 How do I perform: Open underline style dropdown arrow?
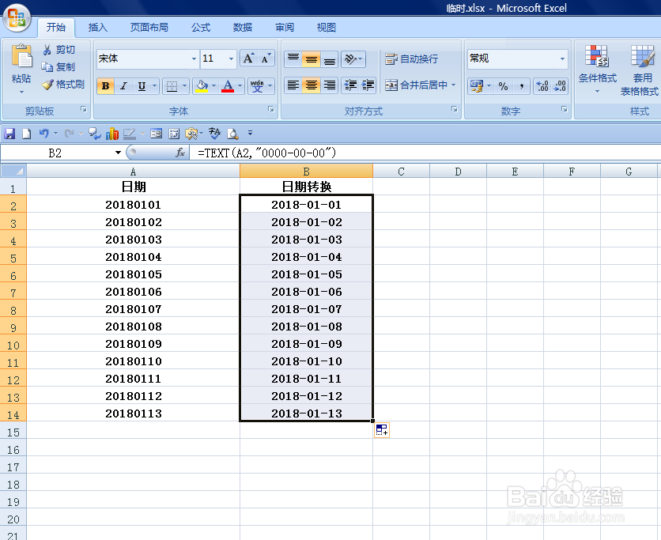pos(154,86)
